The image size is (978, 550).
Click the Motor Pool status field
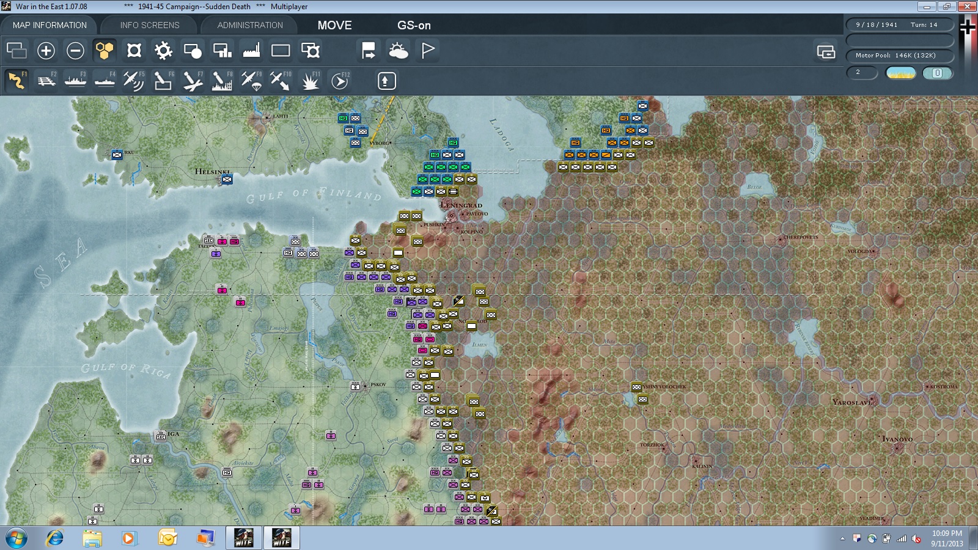[899, 56]
